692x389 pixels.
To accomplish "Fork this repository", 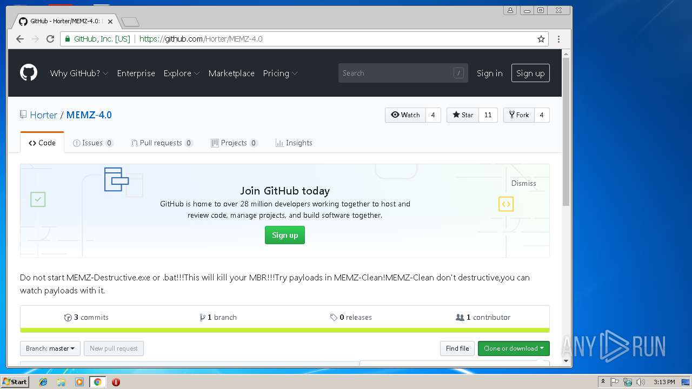I will pos(519,115).
